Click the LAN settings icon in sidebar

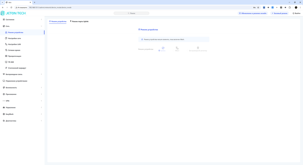pyautogui.click(x=6, y=44)
